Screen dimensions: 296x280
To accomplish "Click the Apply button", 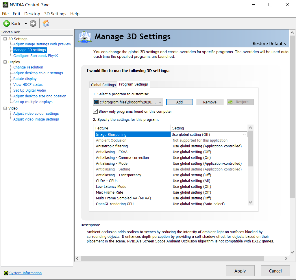I will 240,271.
